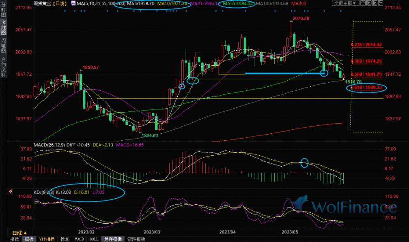Click the exit arrow icon in the header
This screenshot has width=409, height=242.
(381, 3)
